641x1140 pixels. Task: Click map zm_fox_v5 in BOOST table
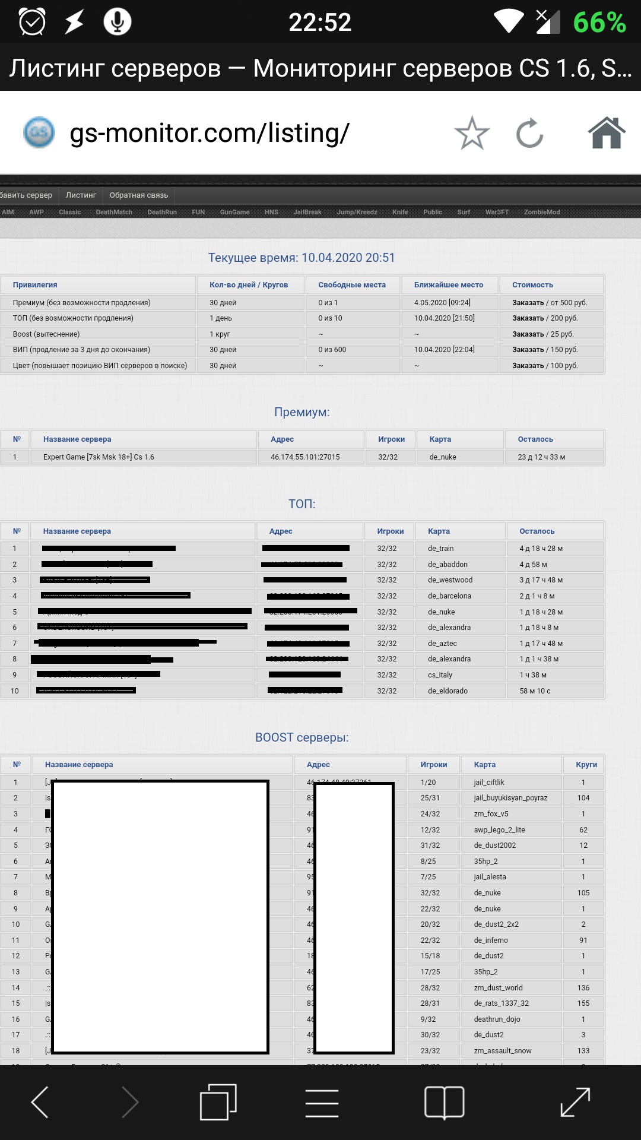click(x=491, y=814)
